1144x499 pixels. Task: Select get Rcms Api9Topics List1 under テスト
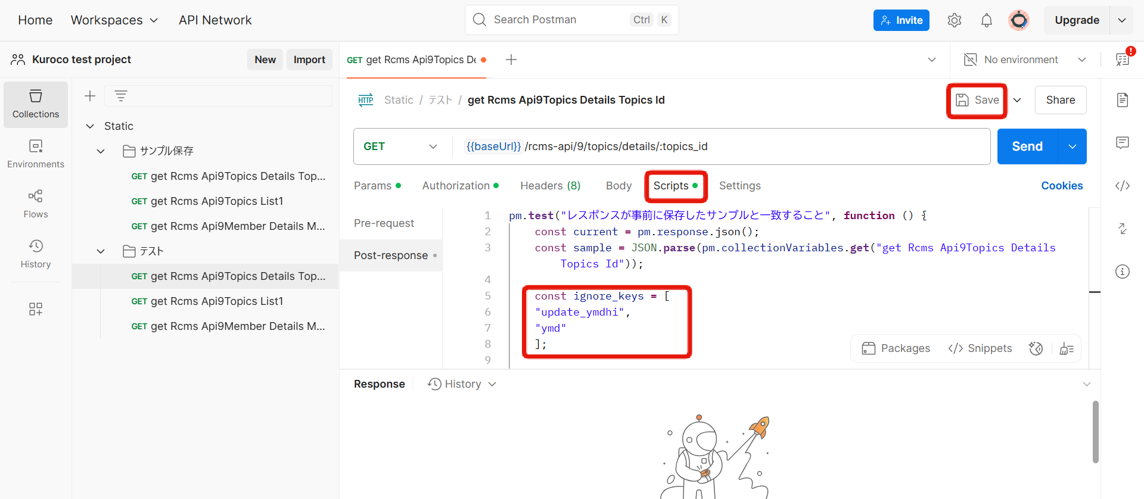pos(216,301)
